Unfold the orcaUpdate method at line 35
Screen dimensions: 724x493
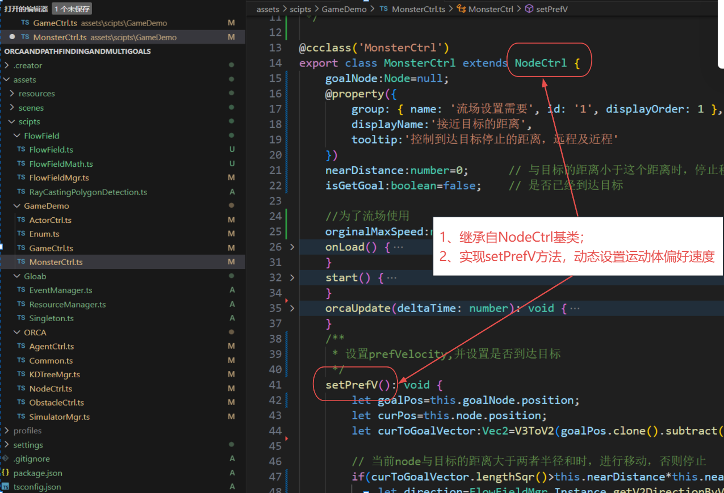pyautogui.click(x=292, y=309)
